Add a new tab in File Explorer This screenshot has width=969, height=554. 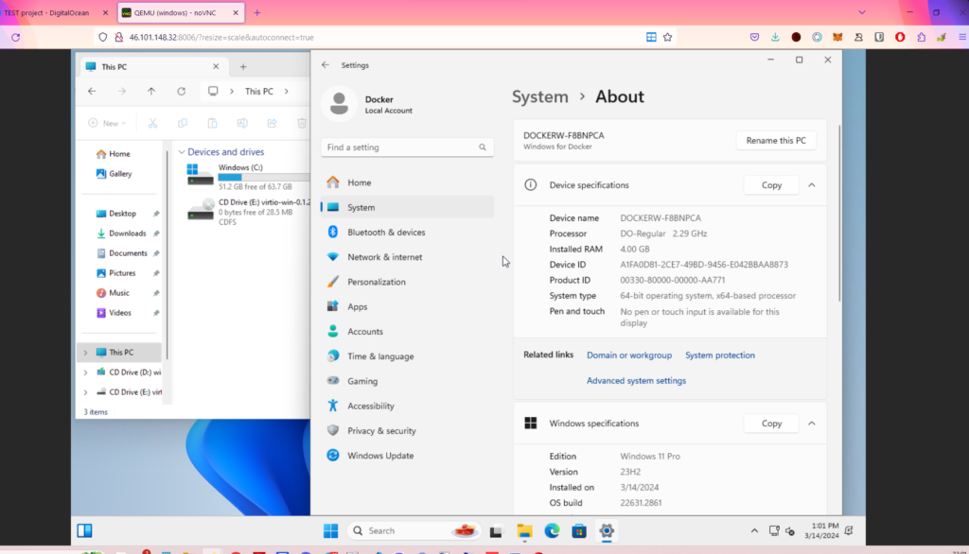243,67
